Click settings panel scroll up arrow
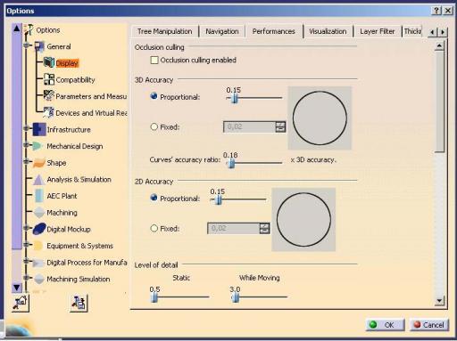 (x=439, y=45)
